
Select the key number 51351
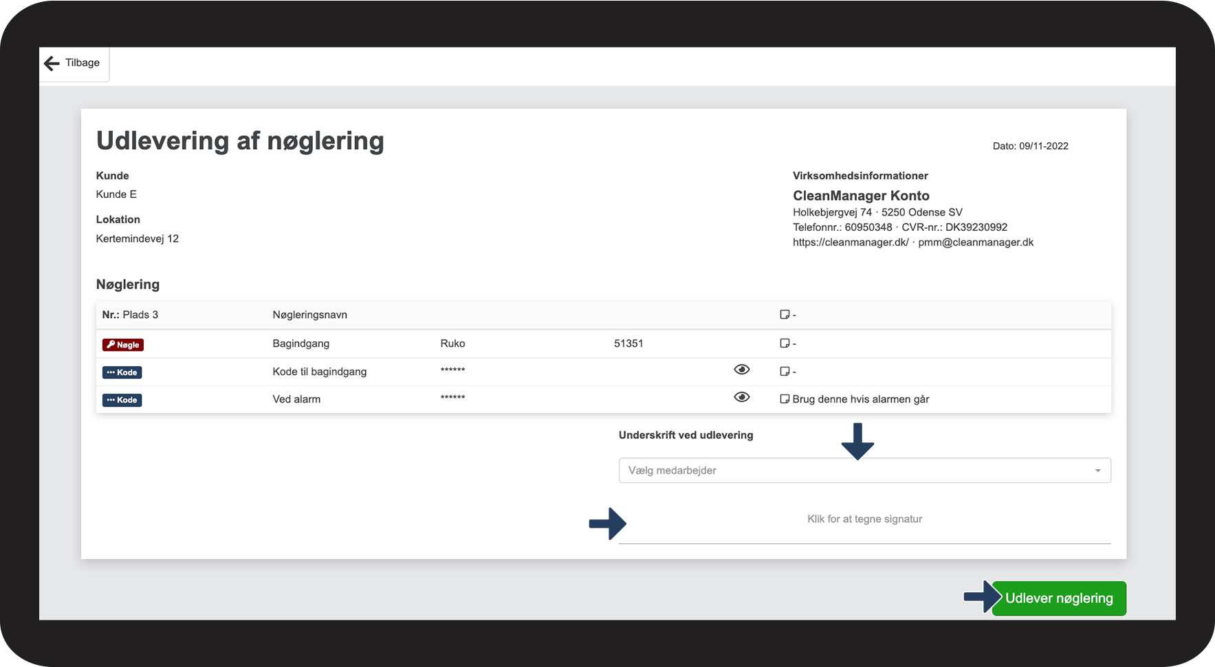tap(628, 343)
